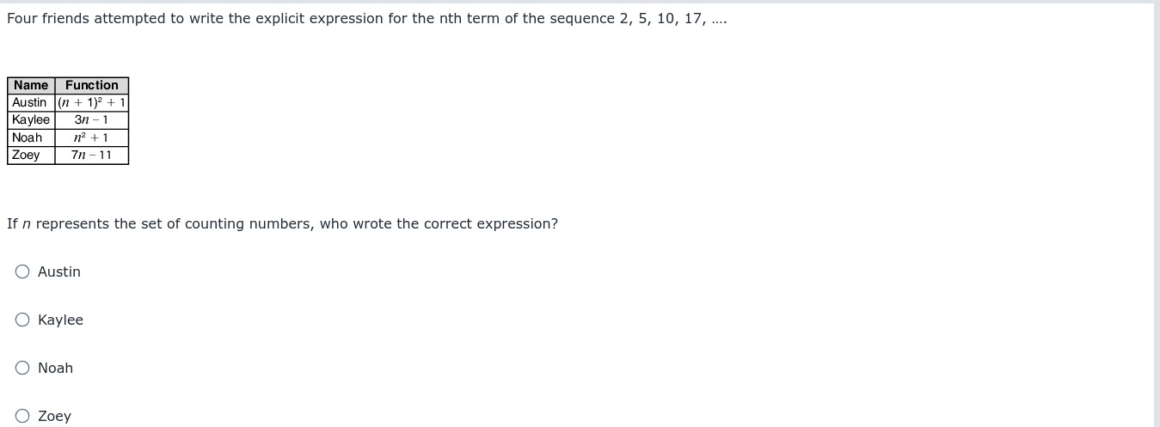1160x427 pixels.
Task: Click the Noah answer label text
Action: (55, 368)
